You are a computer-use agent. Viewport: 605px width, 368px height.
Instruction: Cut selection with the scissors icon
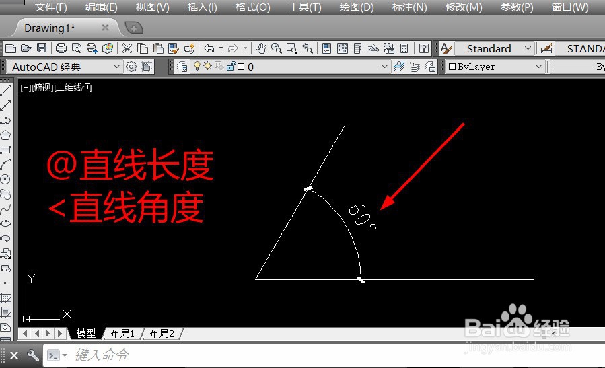(x=127, y=48)
